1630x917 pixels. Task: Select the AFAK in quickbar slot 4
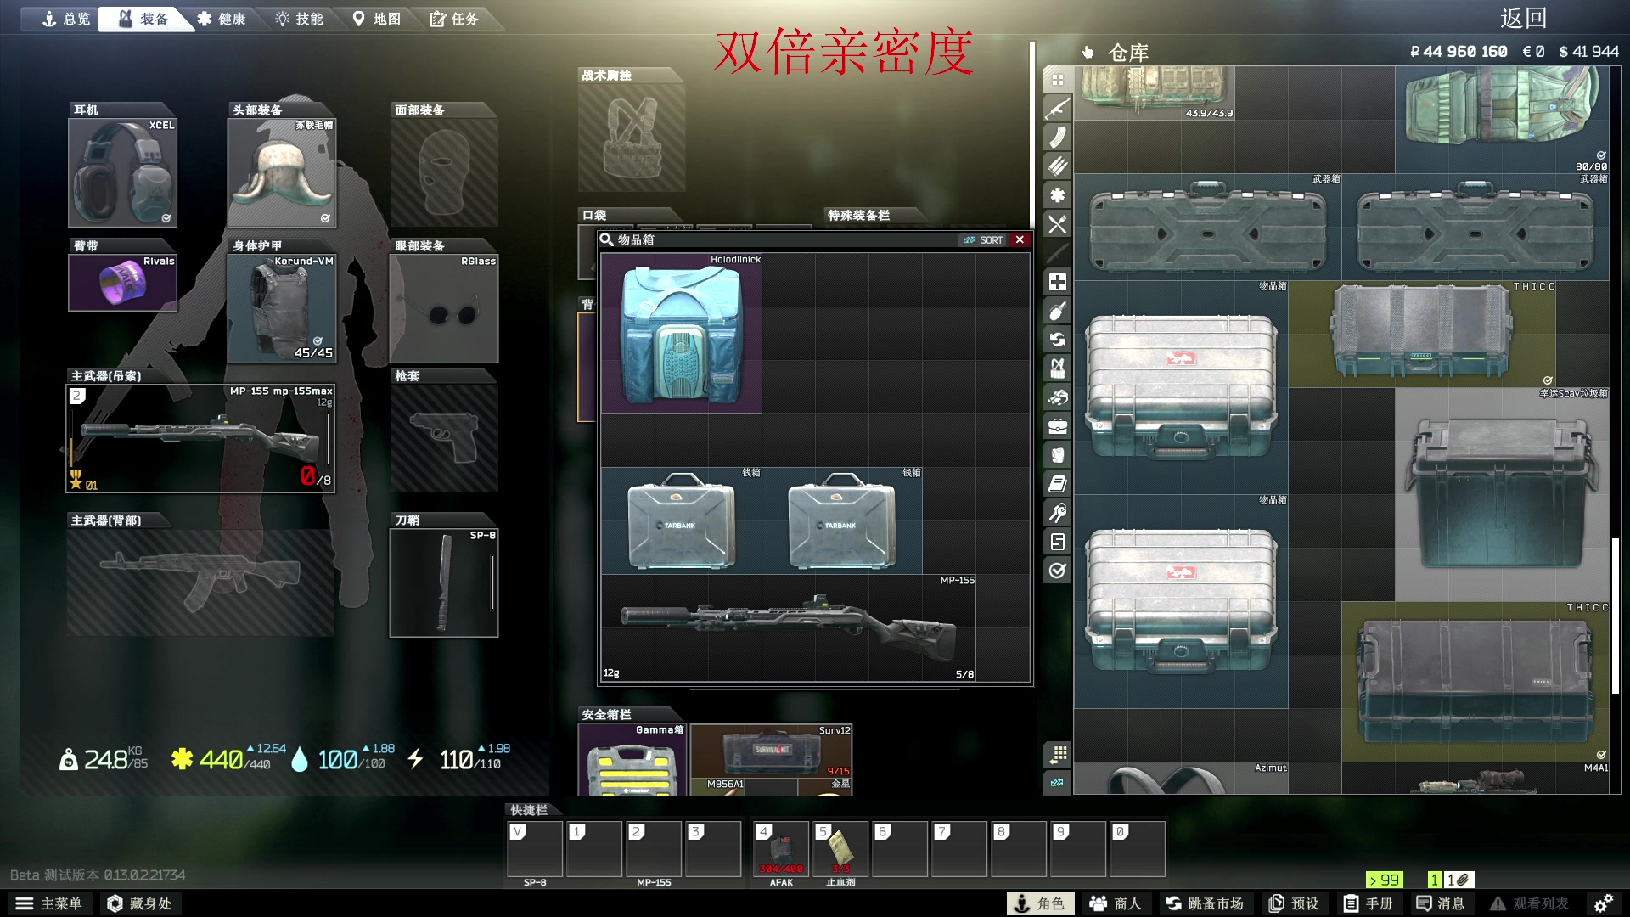(779, 849)
